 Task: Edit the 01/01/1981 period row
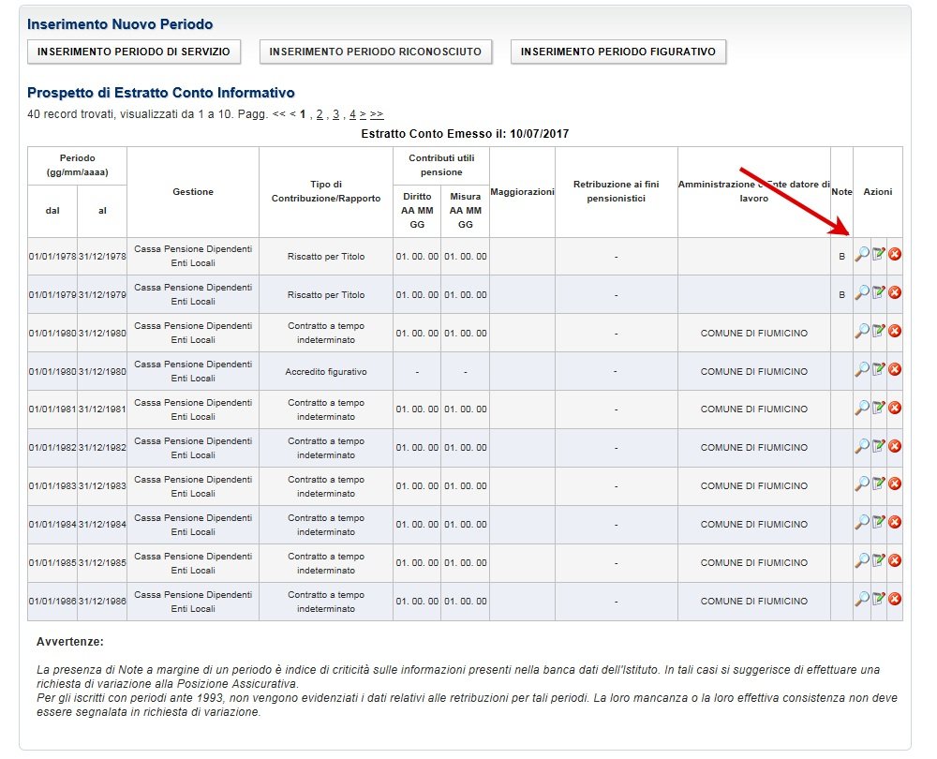click(879, 408)
